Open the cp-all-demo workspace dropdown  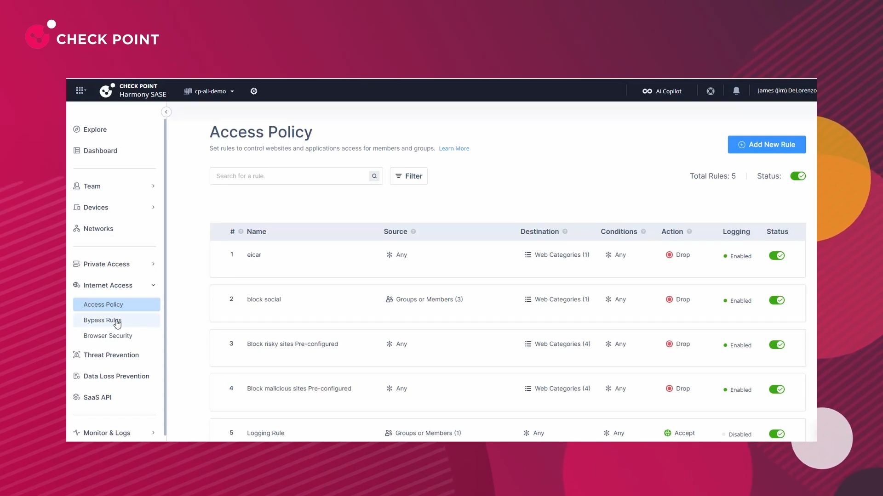[209, 91]
